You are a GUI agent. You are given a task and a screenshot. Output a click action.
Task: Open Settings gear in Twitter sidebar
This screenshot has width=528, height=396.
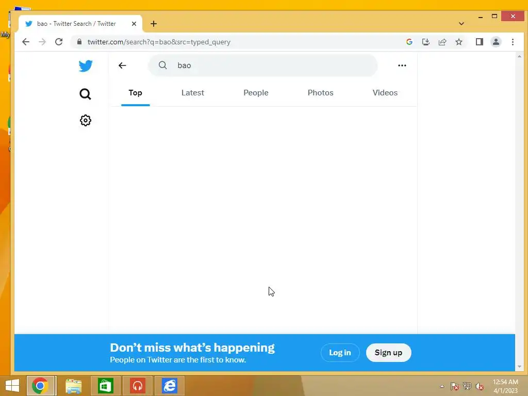click(x=86, y=121)
